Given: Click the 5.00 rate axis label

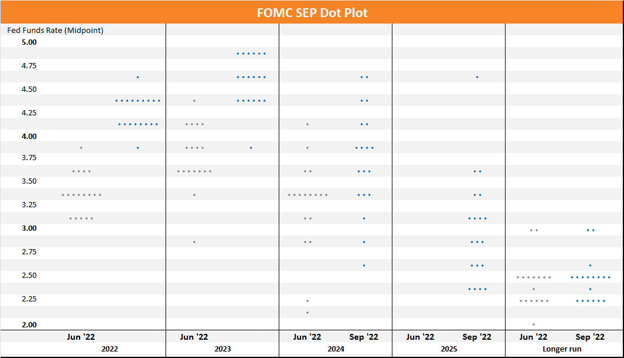Looking at the screenshot, I should click(29, 42).
